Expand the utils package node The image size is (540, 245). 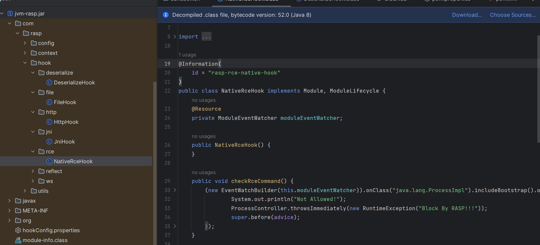[25, 191]
